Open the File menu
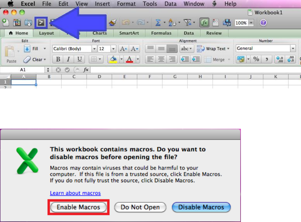Image resolution: width=301 pixels, height=222 pixels. pos(47,4)
